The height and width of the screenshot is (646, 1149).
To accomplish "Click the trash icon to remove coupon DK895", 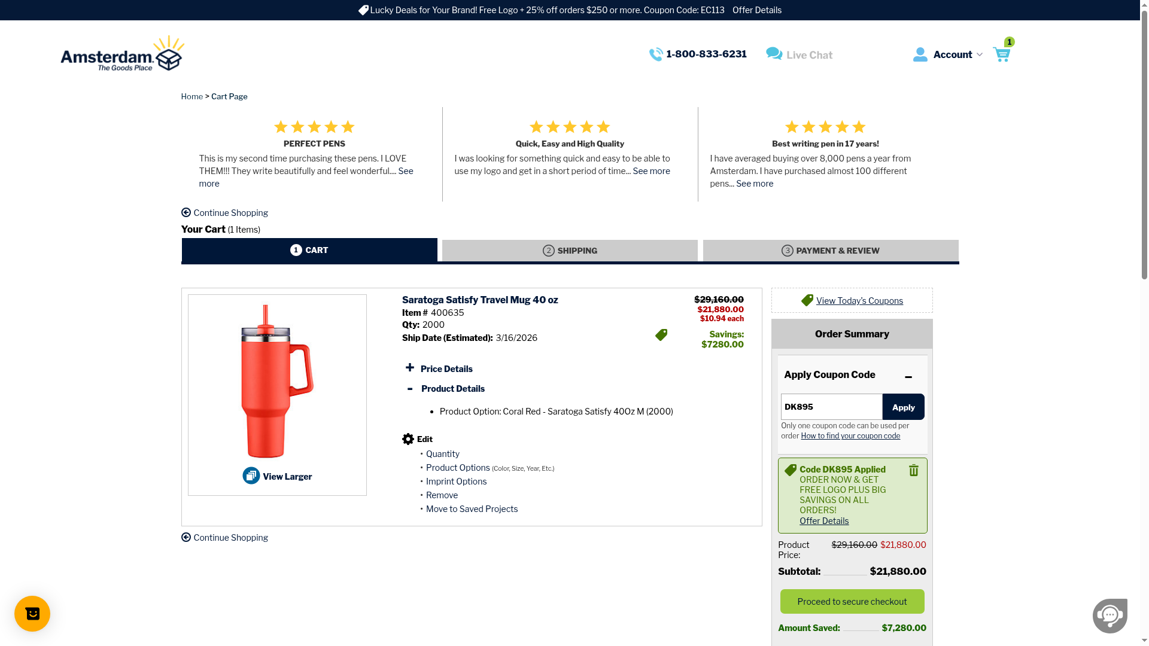I will [913, 471].
